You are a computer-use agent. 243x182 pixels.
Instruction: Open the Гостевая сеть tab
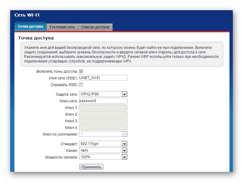[x=62, y=27]
